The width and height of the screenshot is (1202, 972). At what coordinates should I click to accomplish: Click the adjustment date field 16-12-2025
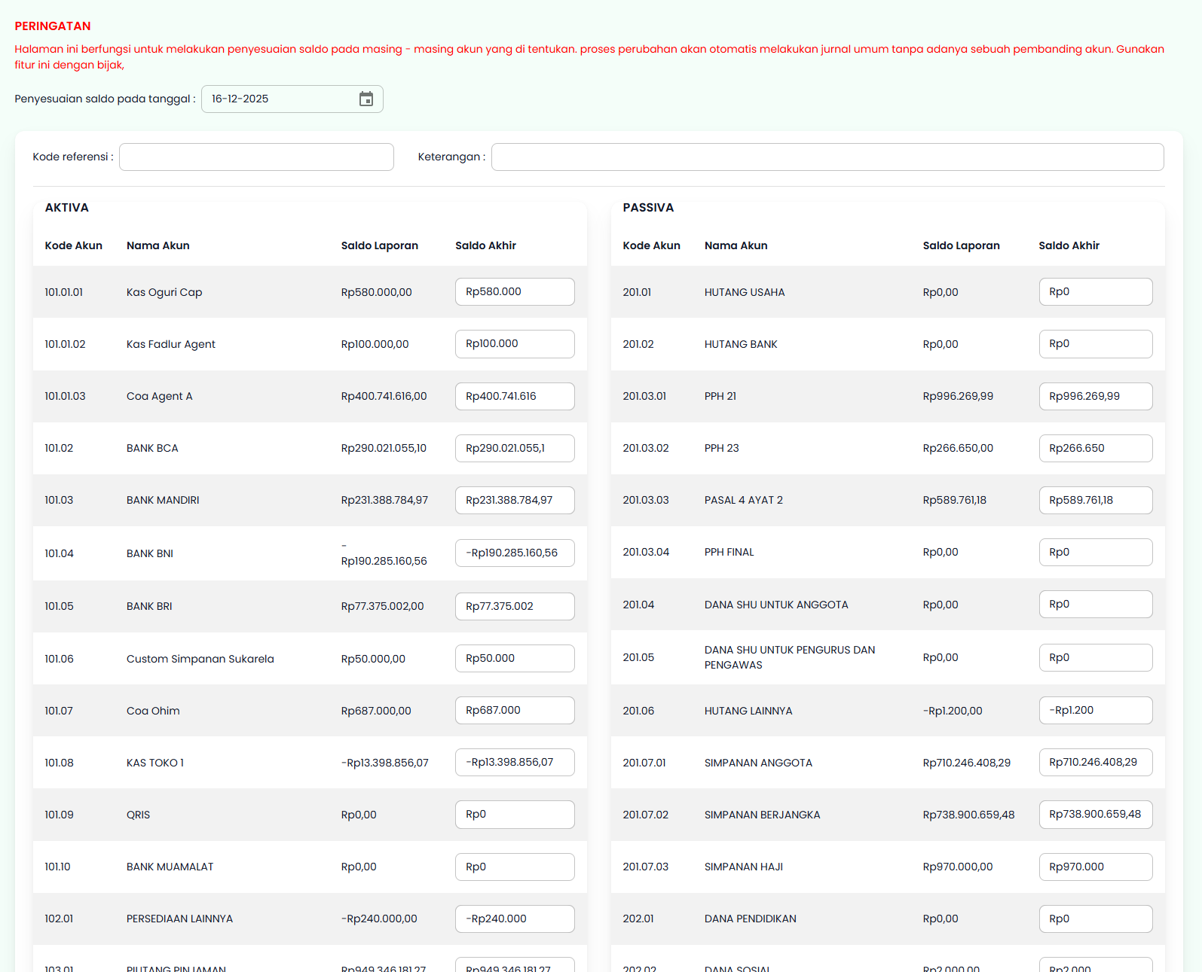(279, 99)
